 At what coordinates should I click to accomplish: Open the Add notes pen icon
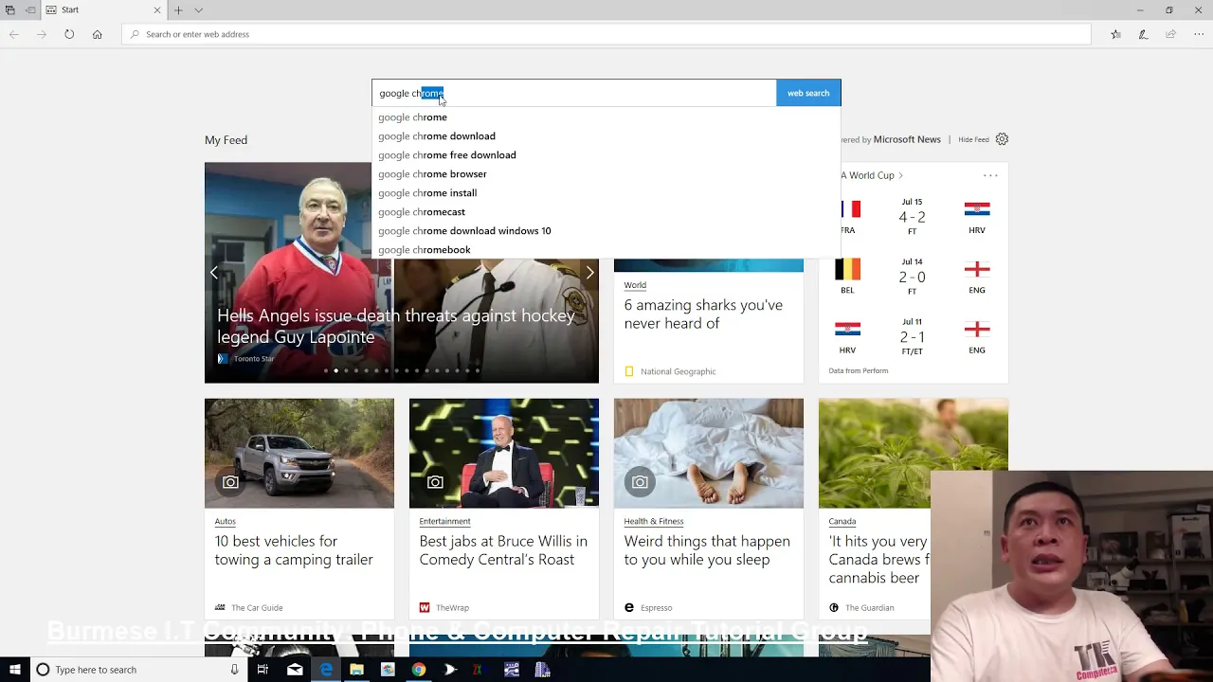tap(1143, 34)
